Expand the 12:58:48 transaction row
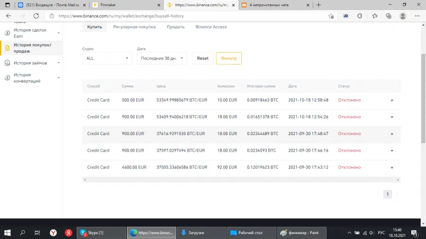 [x=392, y=100]
